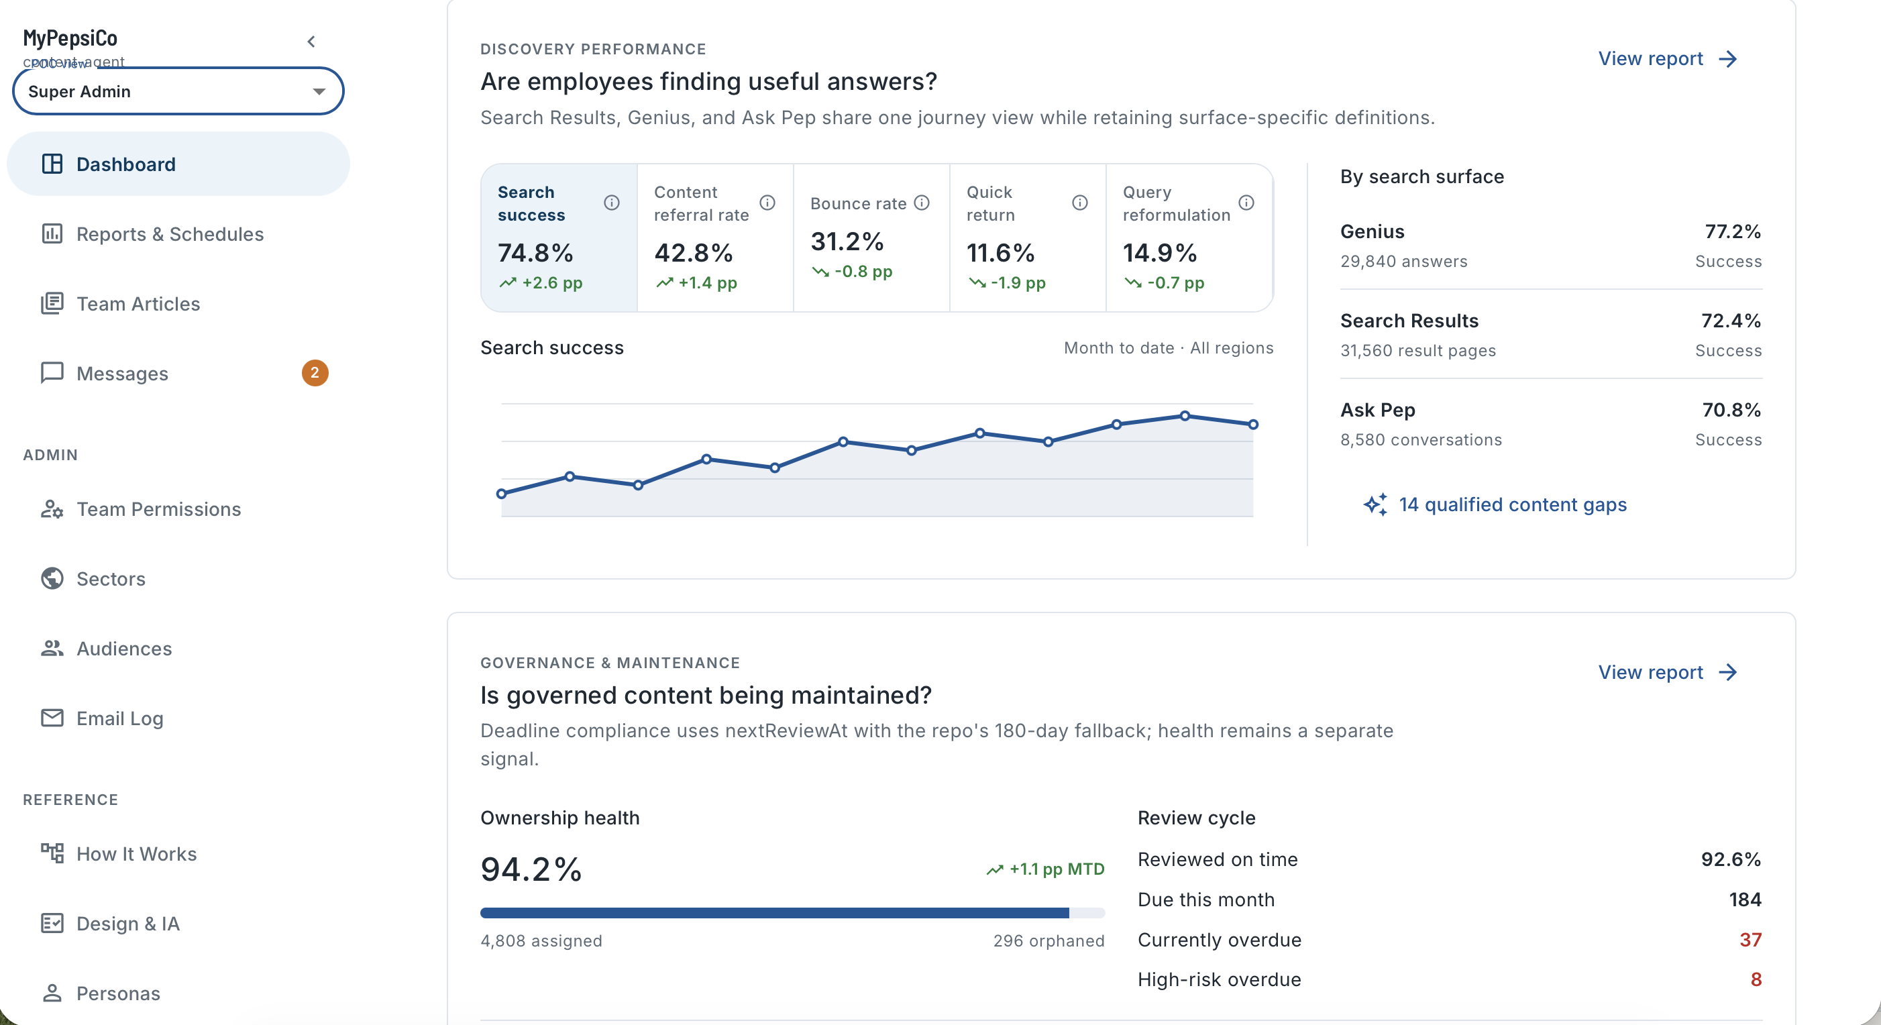Open Team Permissions
Image resolution: width=1881 pixels, height=1025 pixels.
pyautogui.click(x=178, y=509)
